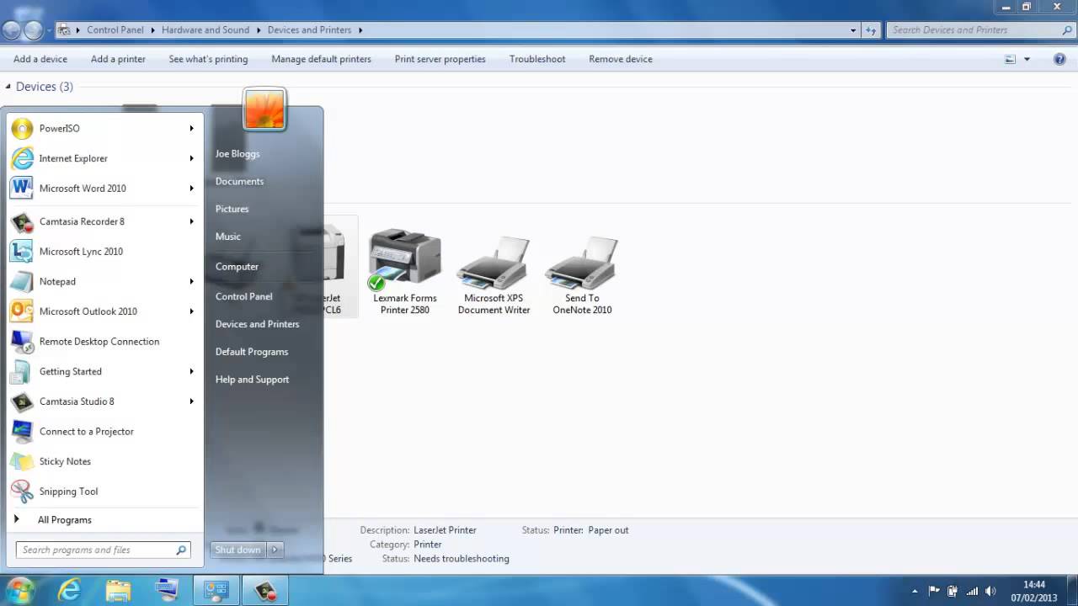Click Add a printer

pyautogui.click(x=118, y=59)
